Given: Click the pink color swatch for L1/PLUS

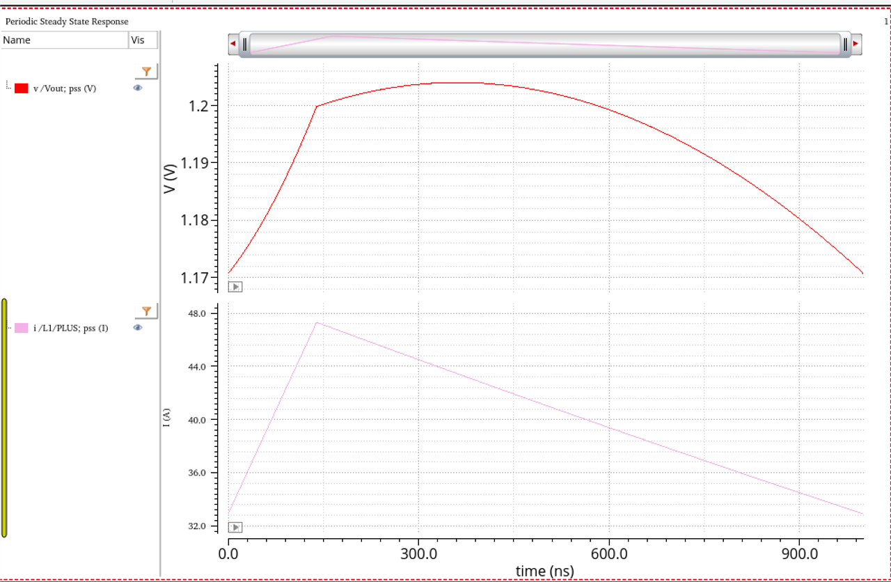Looking at the screenshot, I should [x=22, y=328].
